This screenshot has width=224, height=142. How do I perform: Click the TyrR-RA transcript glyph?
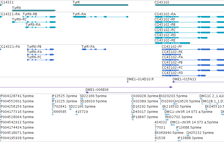101,17
